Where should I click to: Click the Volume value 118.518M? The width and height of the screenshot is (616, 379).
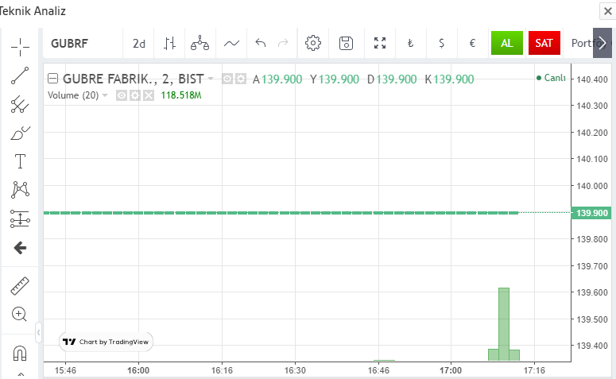(181, 95)
